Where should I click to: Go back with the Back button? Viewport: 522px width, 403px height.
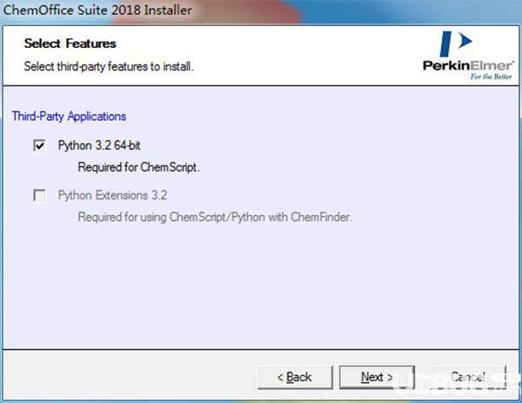(295, 377)
